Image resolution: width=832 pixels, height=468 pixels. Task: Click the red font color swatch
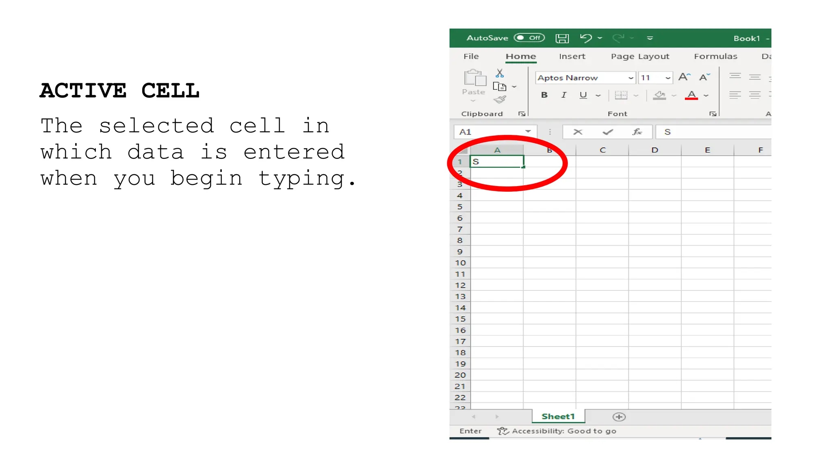(692, 98)
